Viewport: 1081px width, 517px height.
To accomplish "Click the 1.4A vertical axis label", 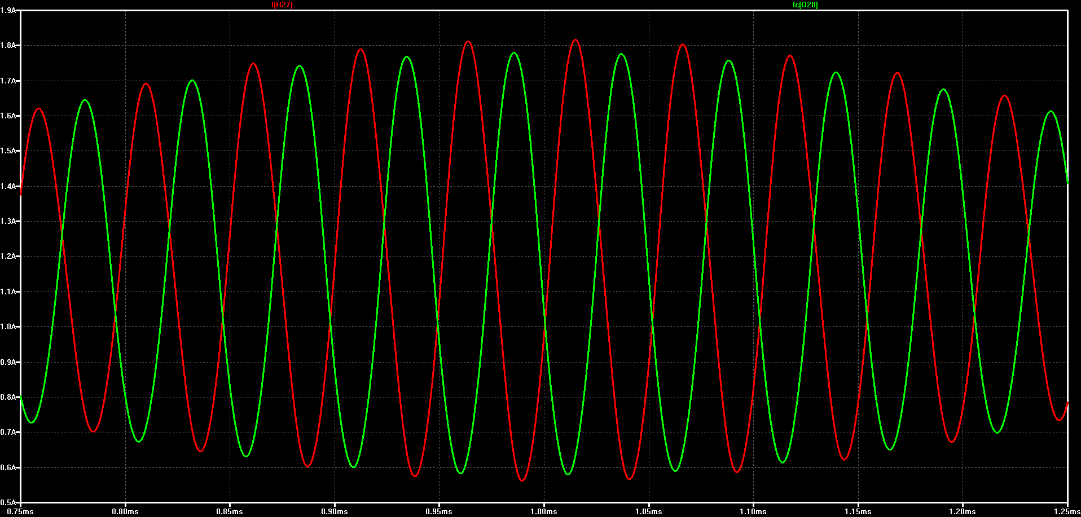I will [x=8, y=186].
